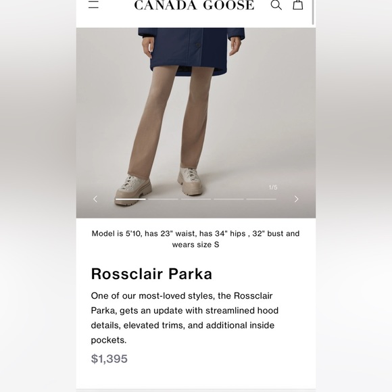This screenshot has width=392, height=392.
Task: Jump to third carousel indicator bar
Action: click(196, 199)
